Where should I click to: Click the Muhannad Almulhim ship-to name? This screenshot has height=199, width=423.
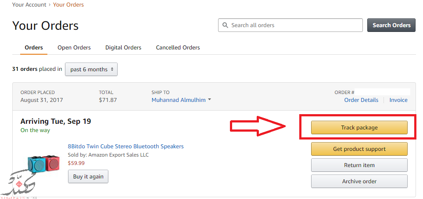click(x=178, y=100)
